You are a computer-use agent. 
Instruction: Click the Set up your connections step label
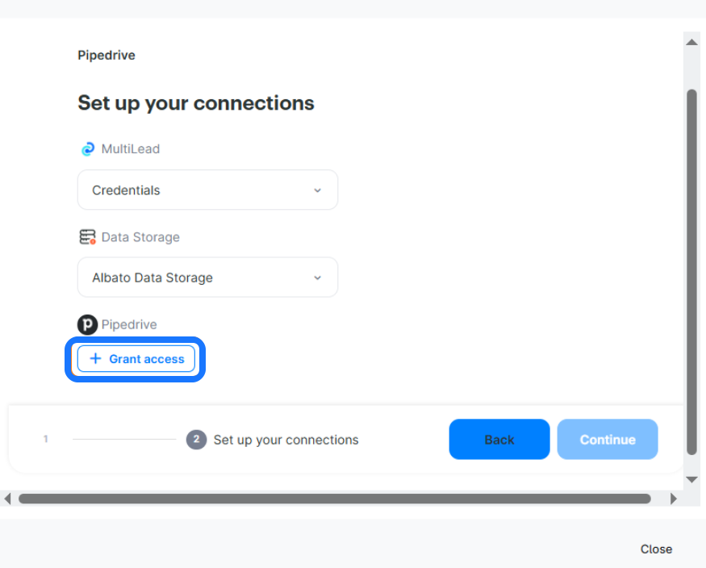(x=286, y=440)
